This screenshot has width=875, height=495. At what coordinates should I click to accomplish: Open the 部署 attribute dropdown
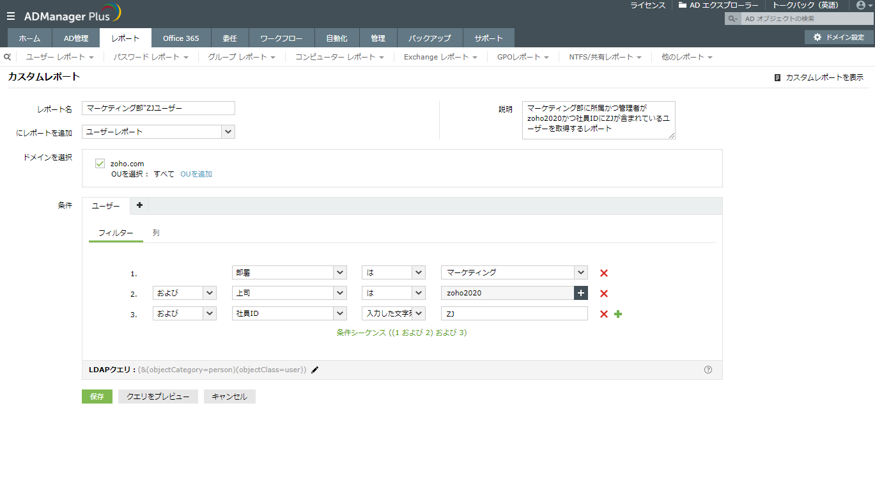pos(290,272)
